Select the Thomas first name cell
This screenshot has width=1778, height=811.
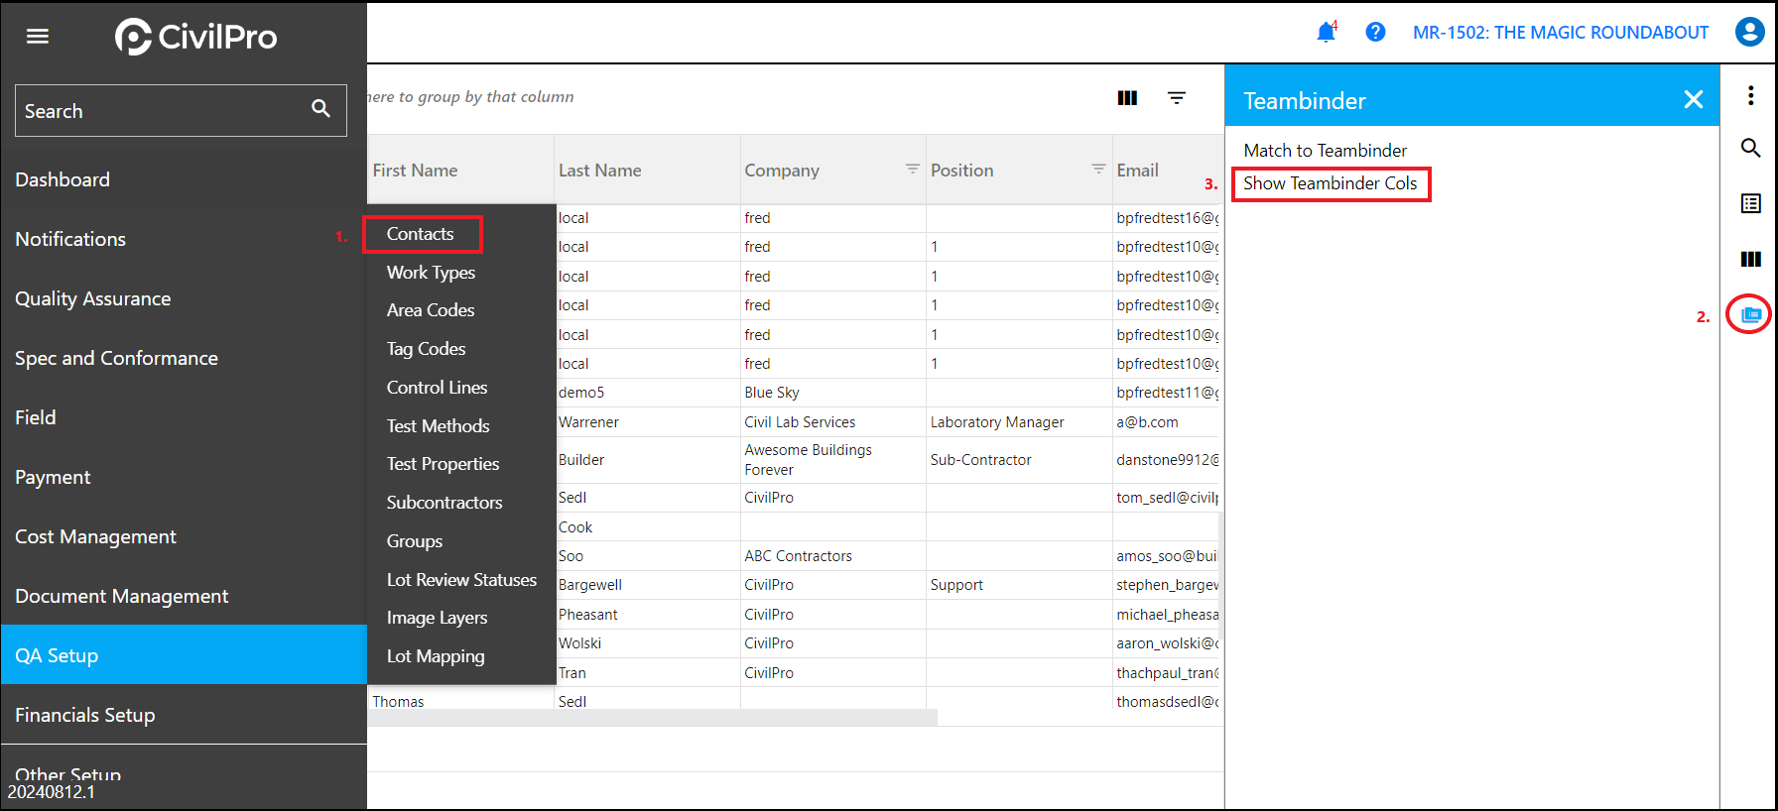(x=460, y=701)
